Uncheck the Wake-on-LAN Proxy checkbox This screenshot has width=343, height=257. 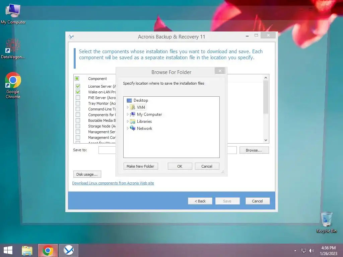tap(78, 92)
